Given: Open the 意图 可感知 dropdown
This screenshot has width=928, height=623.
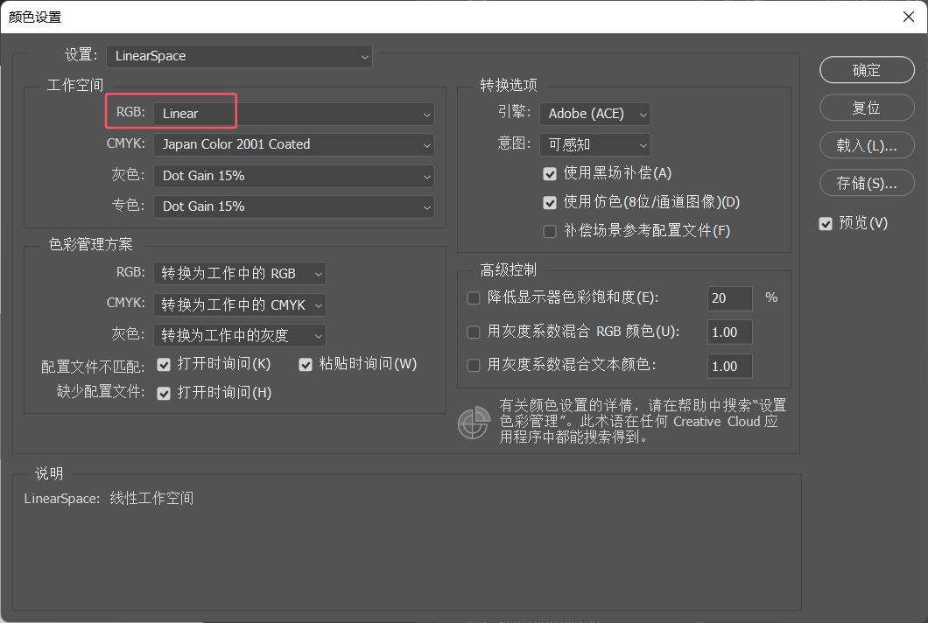Looking at the screenshot, I should pyautogui.click(x=594, y=144).
